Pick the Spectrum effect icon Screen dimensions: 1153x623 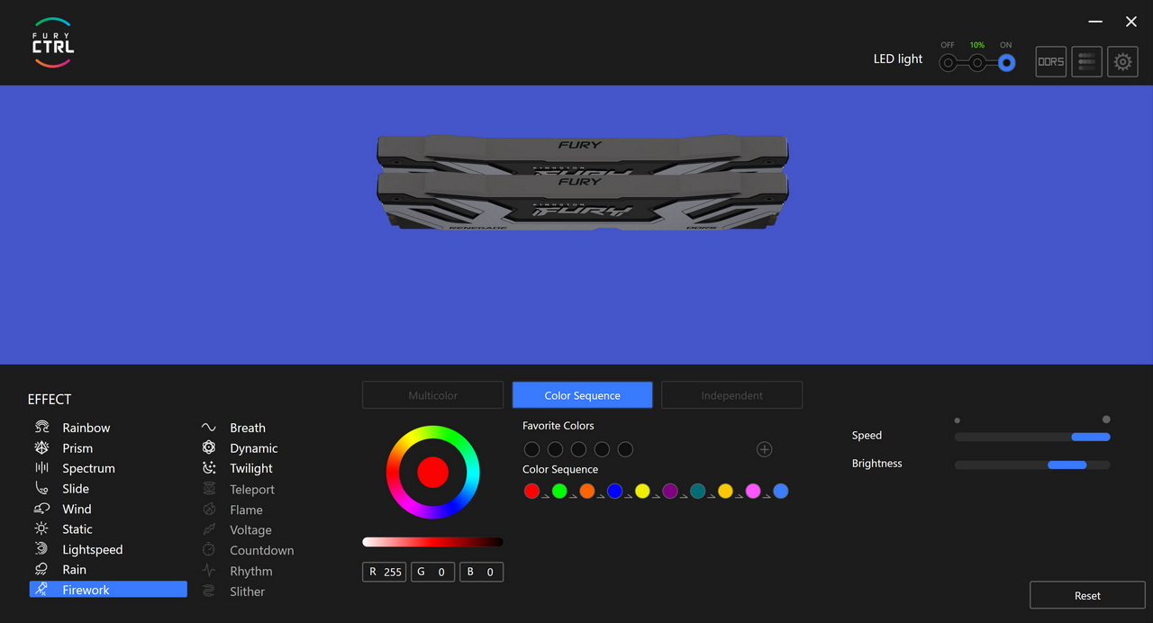click(x=41, y=468)
